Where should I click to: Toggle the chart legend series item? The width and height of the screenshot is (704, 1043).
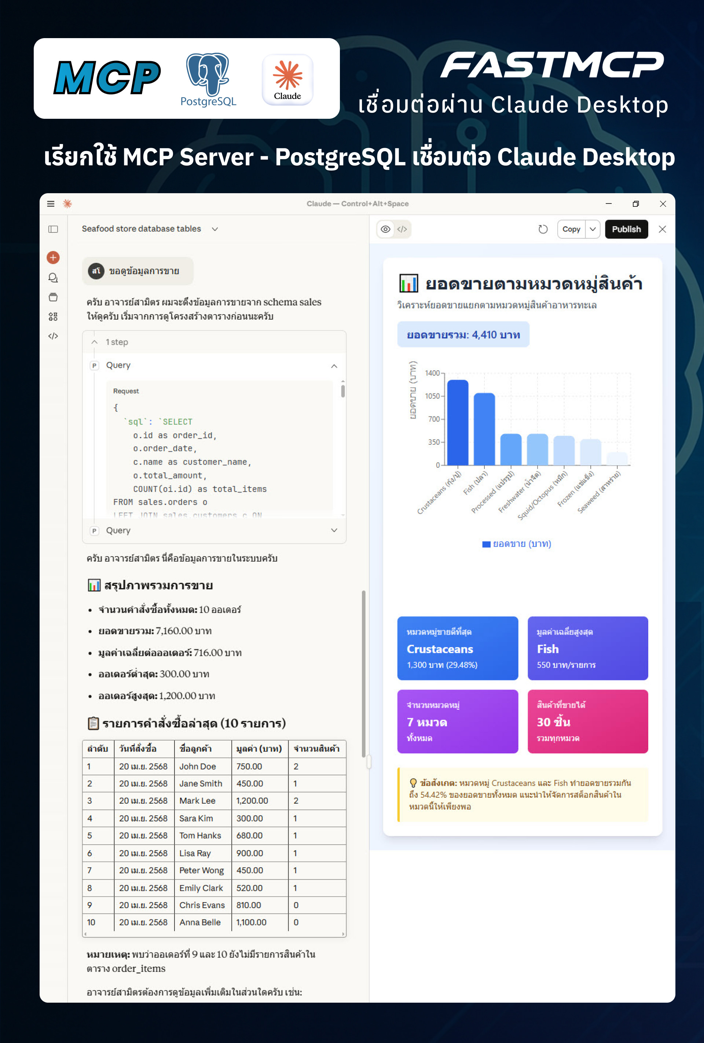point(516,544)
